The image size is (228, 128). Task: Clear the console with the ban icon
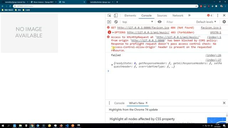116,22
